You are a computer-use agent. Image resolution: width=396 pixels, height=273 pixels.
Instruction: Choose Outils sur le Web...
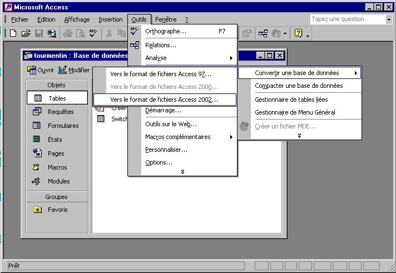183,124
